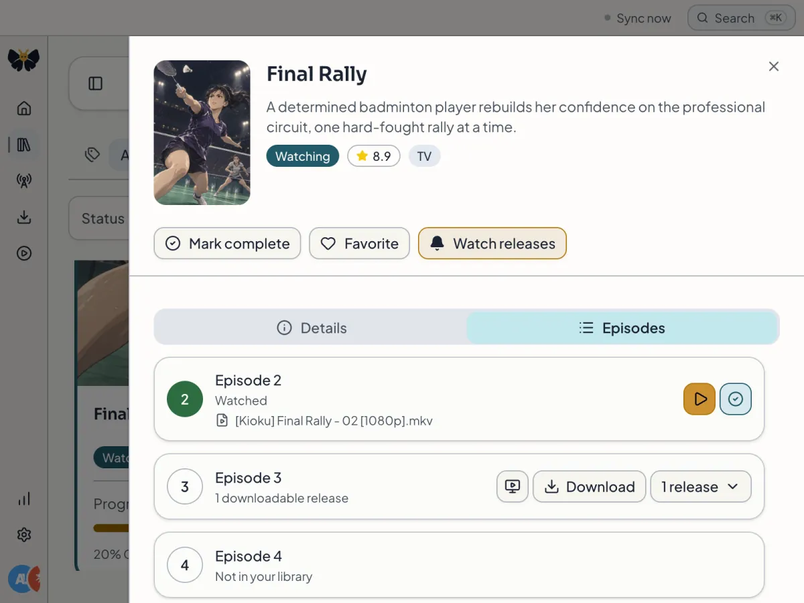The image size is (804, 603).
Task: Click the progress bar on background card
Action: [111, 528]
